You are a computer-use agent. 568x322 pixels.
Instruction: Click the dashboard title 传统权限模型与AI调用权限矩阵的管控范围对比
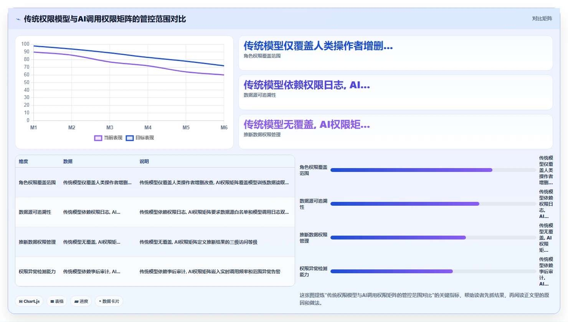click(x=105, y=19)
